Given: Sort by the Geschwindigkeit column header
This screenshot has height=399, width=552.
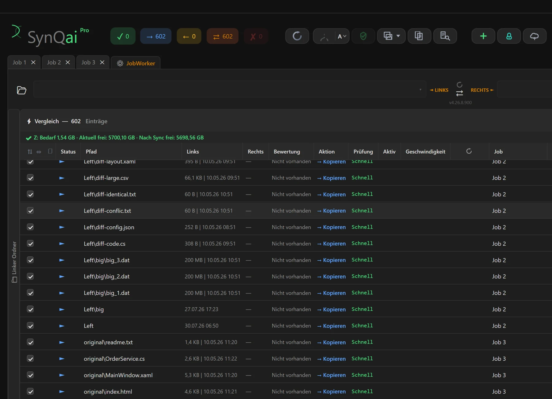Looking at the screenshot, I should 425,152.
